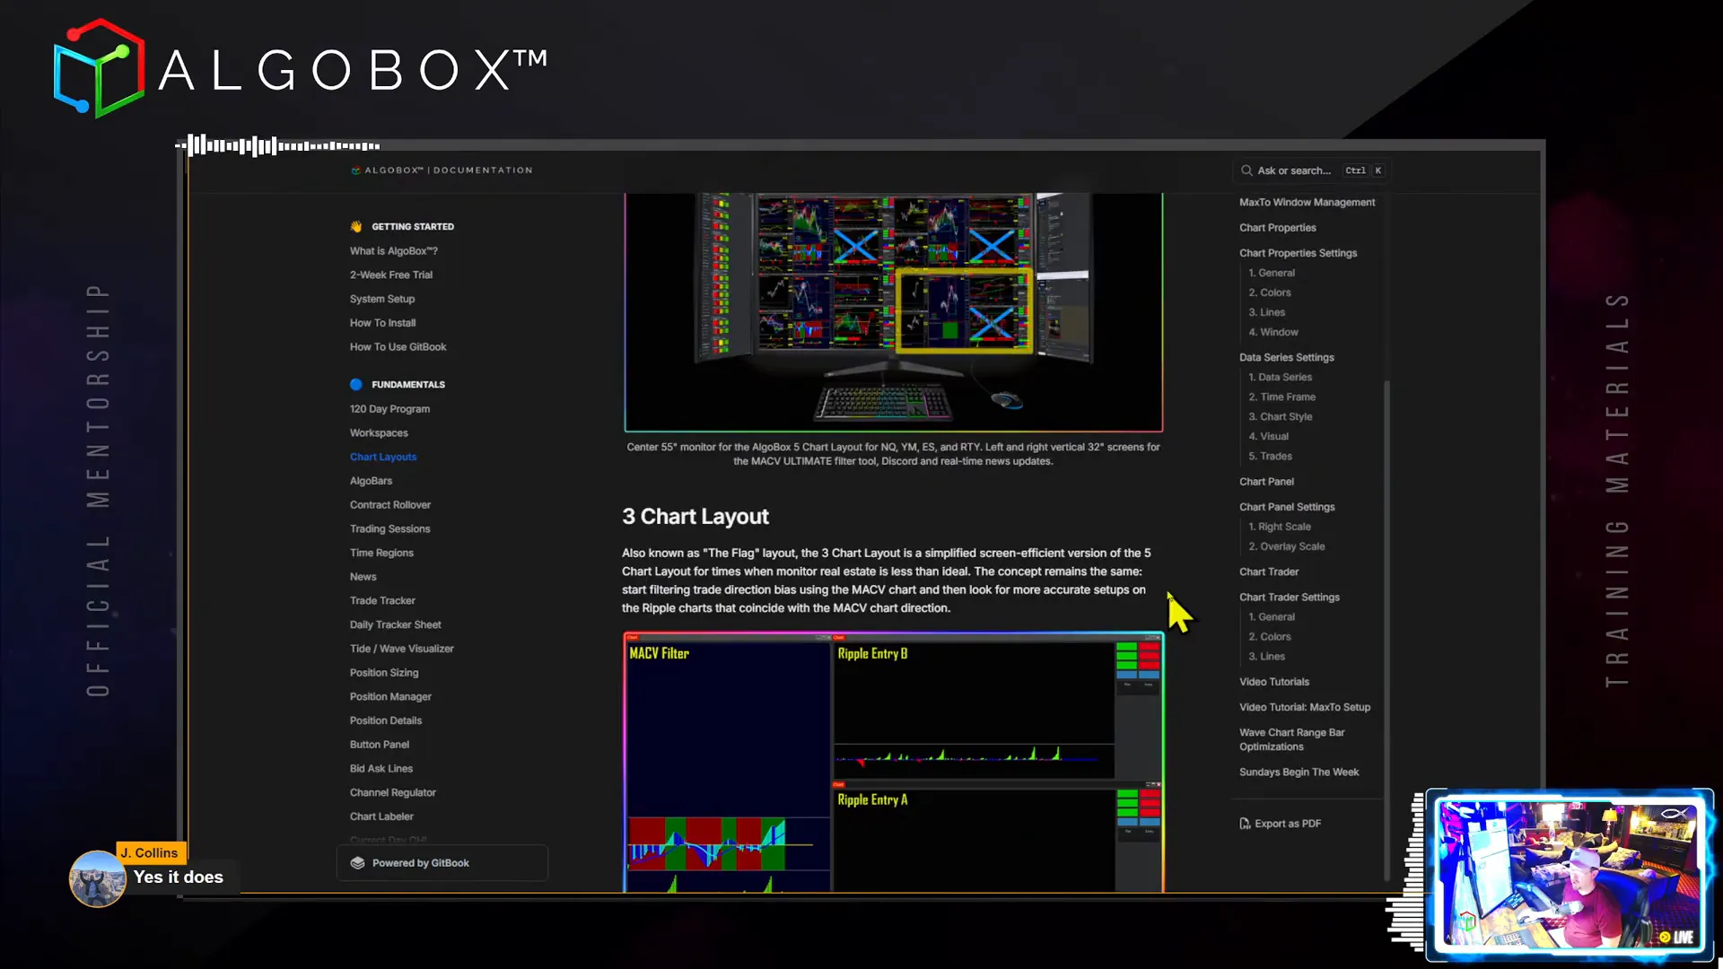The width and height of the screenshot is (1723, 969).
Task: Click the 3 Chart Layout screenshot
Action: (894, 763)
